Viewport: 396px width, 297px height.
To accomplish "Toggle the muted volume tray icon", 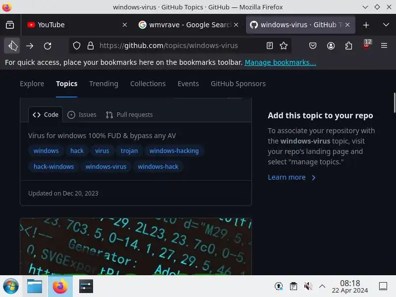I will coord(308,286).
